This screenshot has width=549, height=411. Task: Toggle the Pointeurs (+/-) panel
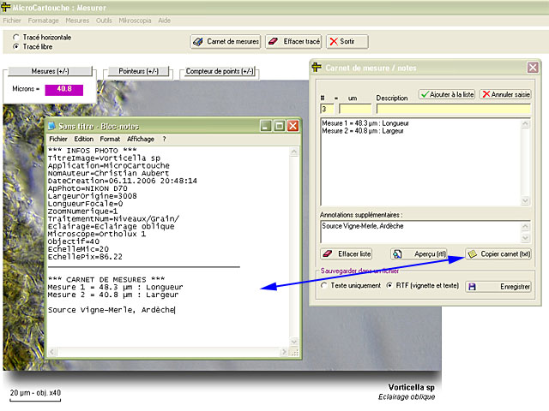pos(138,71)
